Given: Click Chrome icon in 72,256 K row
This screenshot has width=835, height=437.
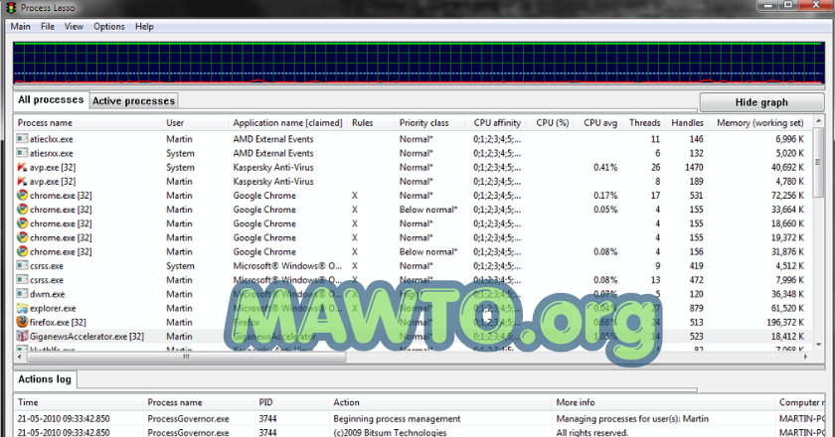Looking at the screenshot, I should click(22, 196).
